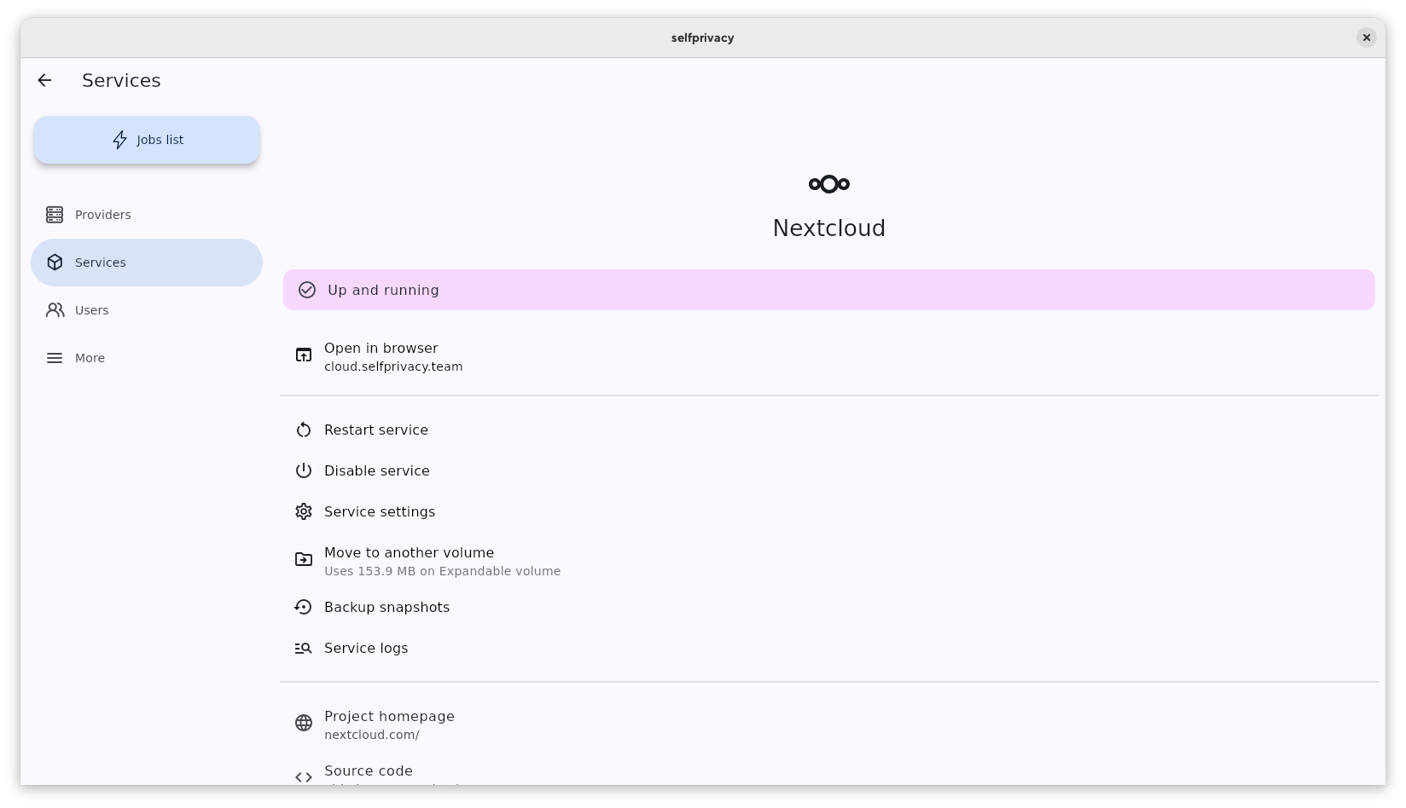This screenshot has height=808, width=1406.
Task: Click the Nextcloud logo icon
Action: point(829,184)
